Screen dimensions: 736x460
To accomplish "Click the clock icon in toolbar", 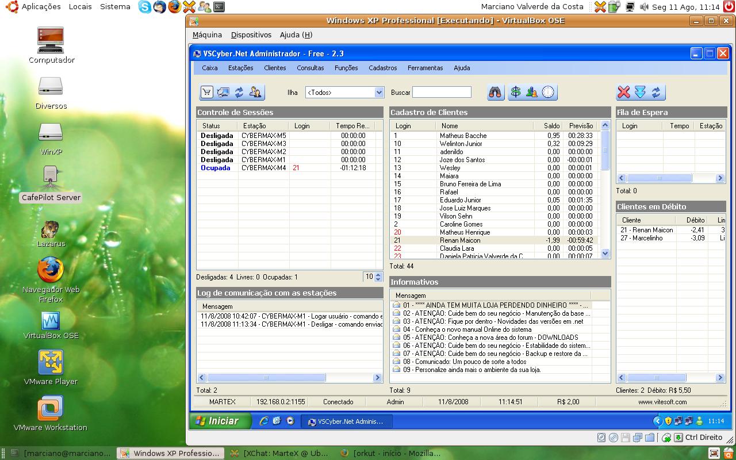I will pyautogui.click(x=549, y=92).
